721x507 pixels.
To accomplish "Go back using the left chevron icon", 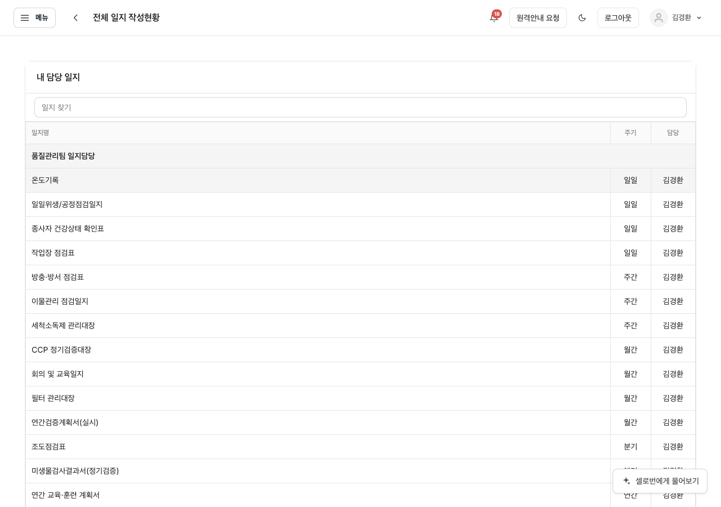I will 75,17.
